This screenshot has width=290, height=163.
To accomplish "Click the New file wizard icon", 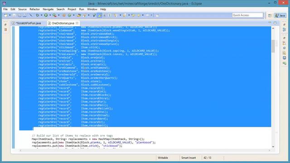I will [x=6, y=15].
